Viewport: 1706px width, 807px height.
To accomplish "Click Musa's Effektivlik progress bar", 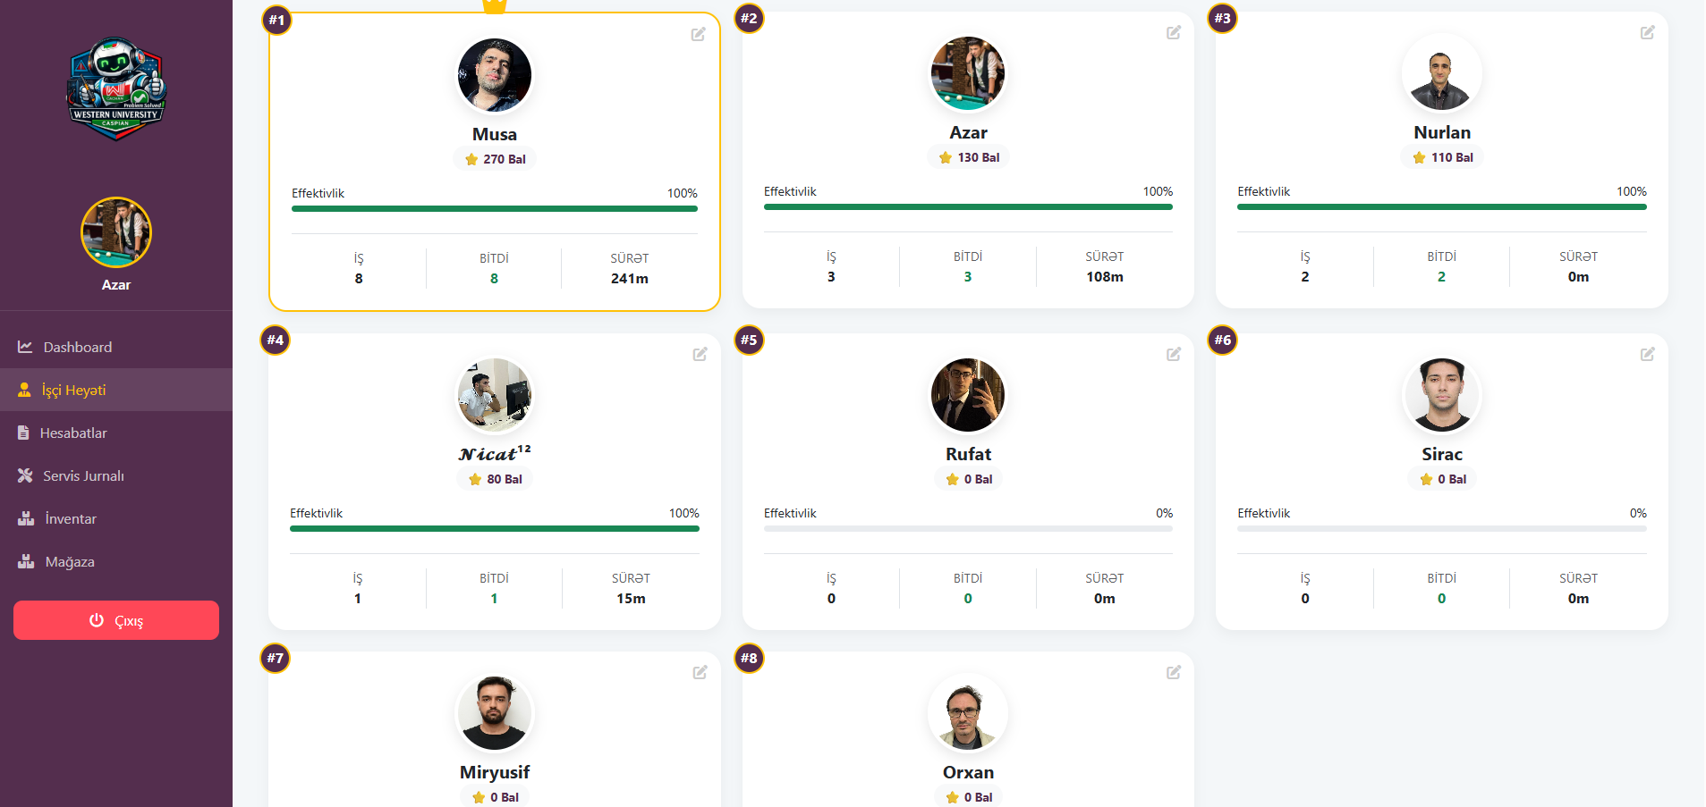I will (494, 208).
